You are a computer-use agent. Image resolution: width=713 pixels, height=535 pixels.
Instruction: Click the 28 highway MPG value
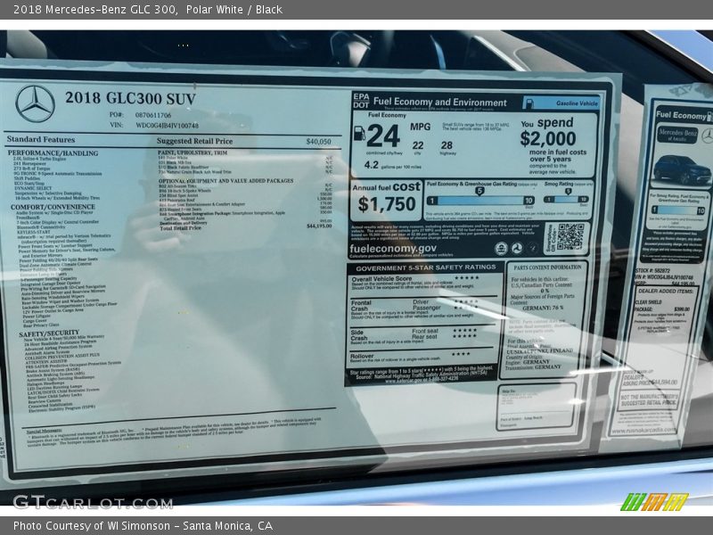[447, 145]
